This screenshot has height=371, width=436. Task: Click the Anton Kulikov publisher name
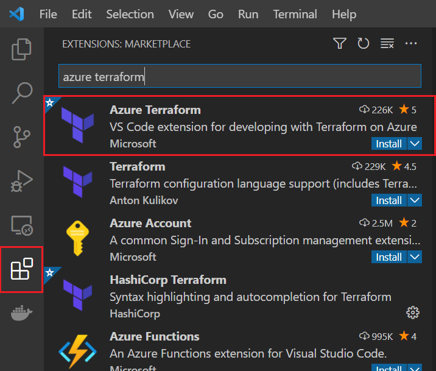click(x=144, y=200)
